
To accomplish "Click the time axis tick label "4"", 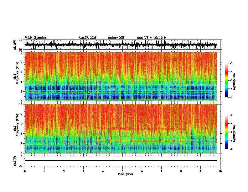I will pyautogui.click(x=103, y=171).
